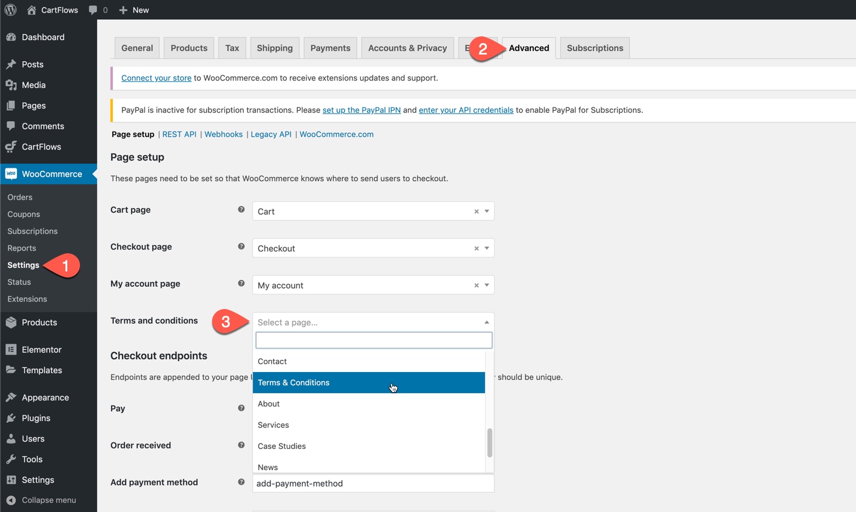
Task: Expand the Checkout page dropdown arrow
Action: pyautogui.click(x=486, y=248)
